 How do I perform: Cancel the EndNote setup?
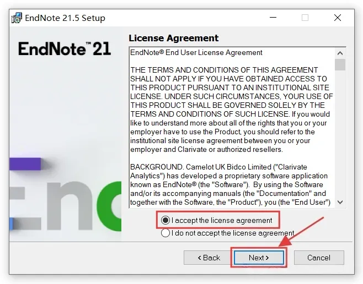pyautogui.click(x=319, y=258)
